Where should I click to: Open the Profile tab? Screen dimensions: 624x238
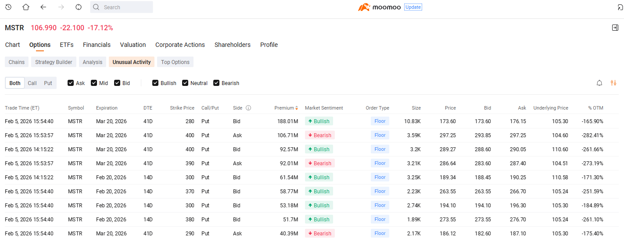click(x=269, y=45)
